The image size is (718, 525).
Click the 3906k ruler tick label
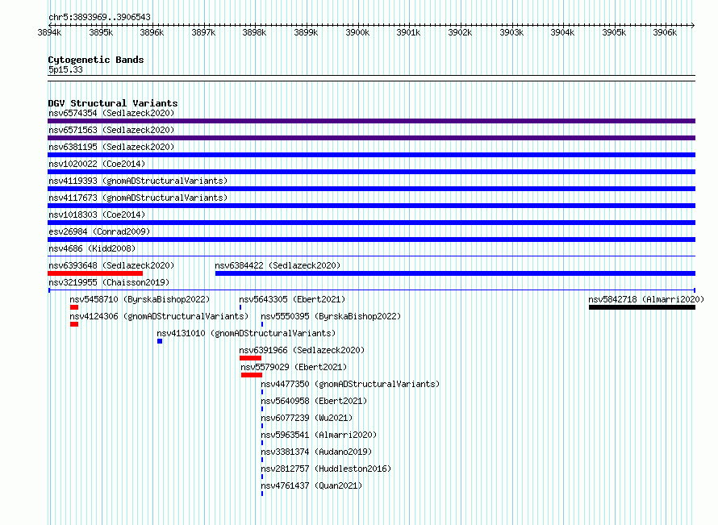665,32
